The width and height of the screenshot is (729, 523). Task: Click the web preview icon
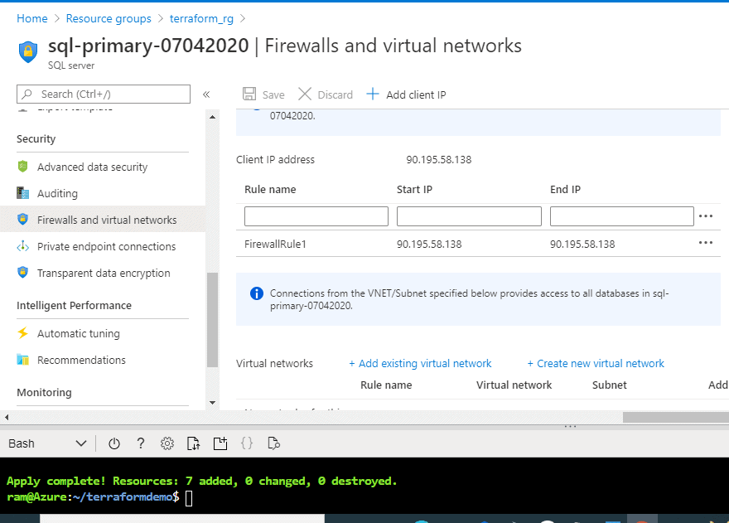click(x=273, y=443)
